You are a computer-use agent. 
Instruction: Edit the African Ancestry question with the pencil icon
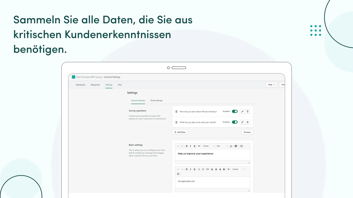click(242, 111)
